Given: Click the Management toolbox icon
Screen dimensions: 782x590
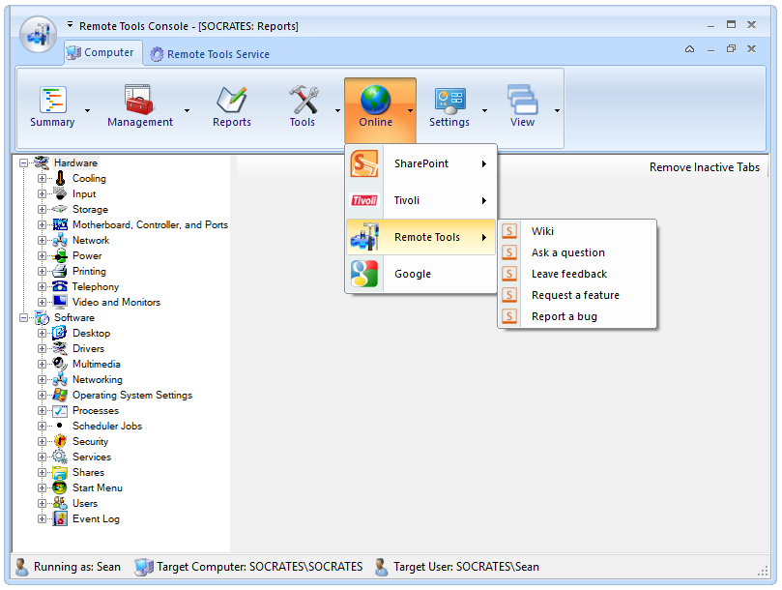Looking at the screenshot, I should pyautogui.click(x=138, y=100).
